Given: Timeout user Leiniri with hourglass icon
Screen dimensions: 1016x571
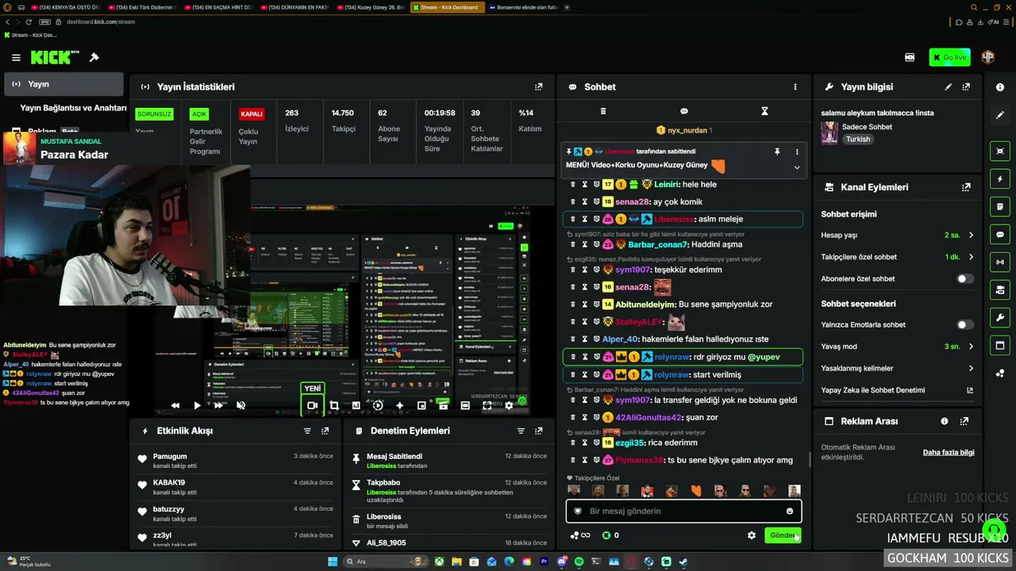Looking at the screenshot, I should [585, 185].
